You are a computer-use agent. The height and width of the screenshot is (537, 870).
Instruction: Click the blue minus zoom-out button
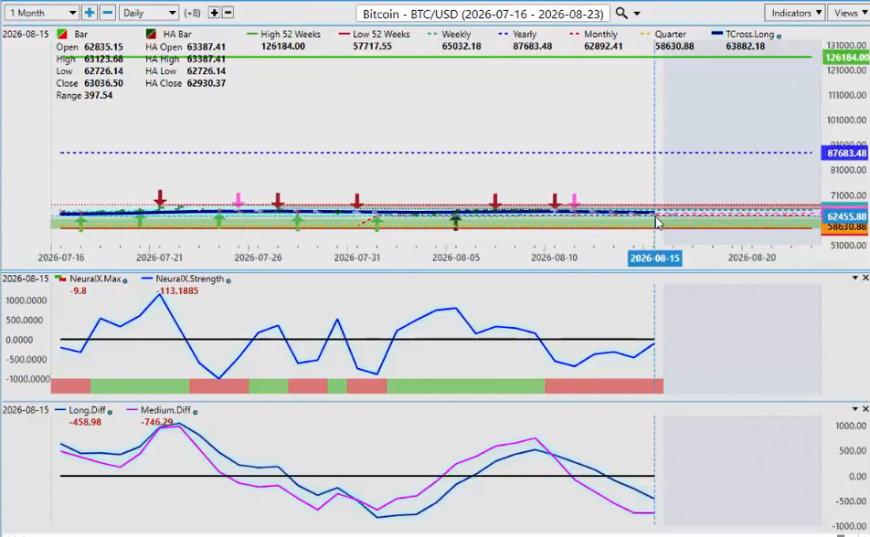pyautogui.click(x=108, y=13)
